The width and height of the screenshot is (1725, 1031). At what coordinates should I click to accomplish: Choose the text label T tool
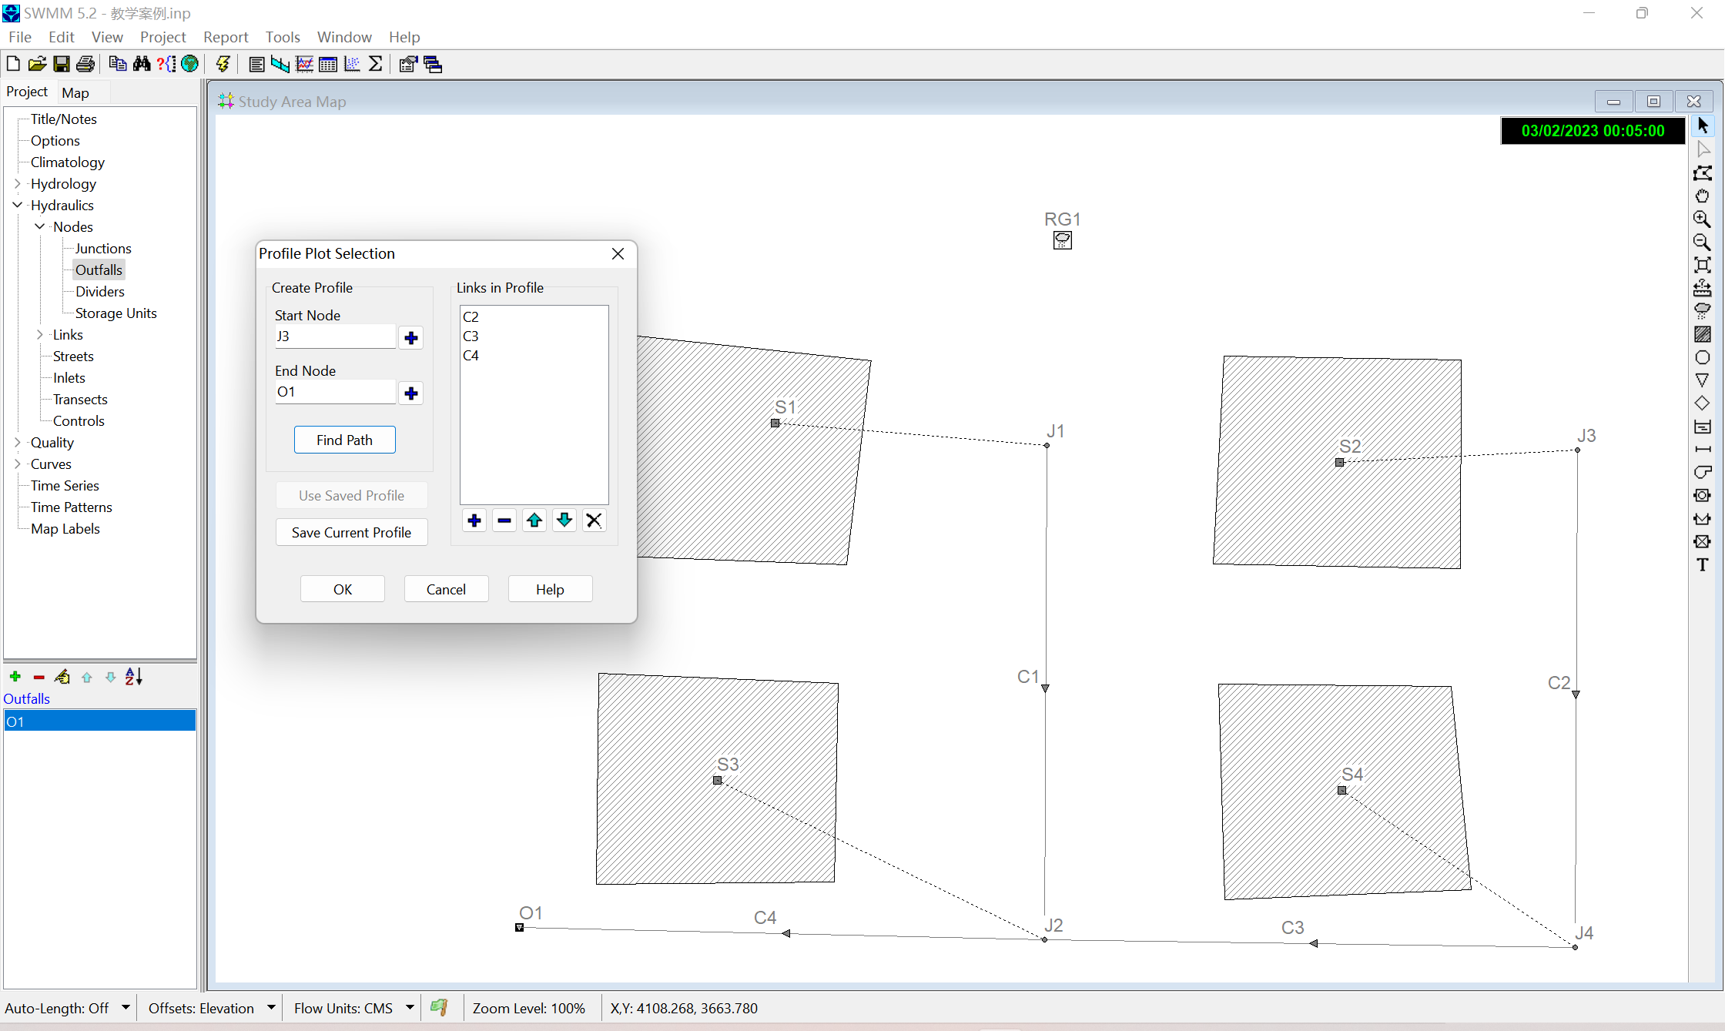pyautogui.click(x=1702, y=565)
